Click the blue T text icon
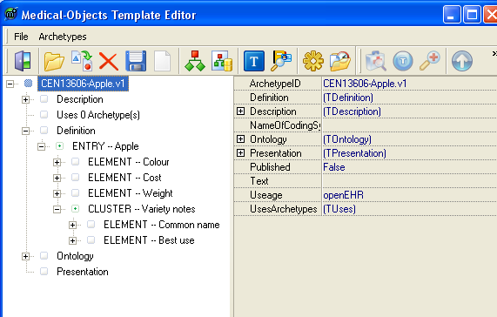The image size is (497, 317). pos(254,61)
